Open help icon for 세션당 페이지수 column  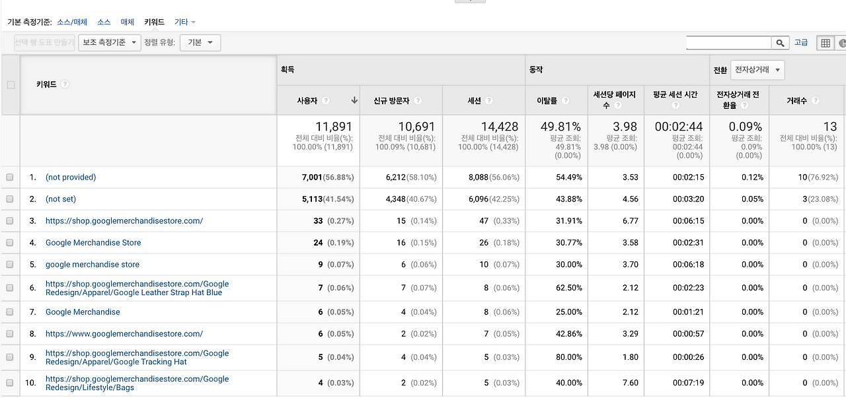[x=617, y=106]
